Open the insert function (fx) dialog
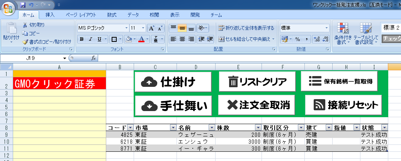This screenshot has width=401, height=161. [93, 58]
